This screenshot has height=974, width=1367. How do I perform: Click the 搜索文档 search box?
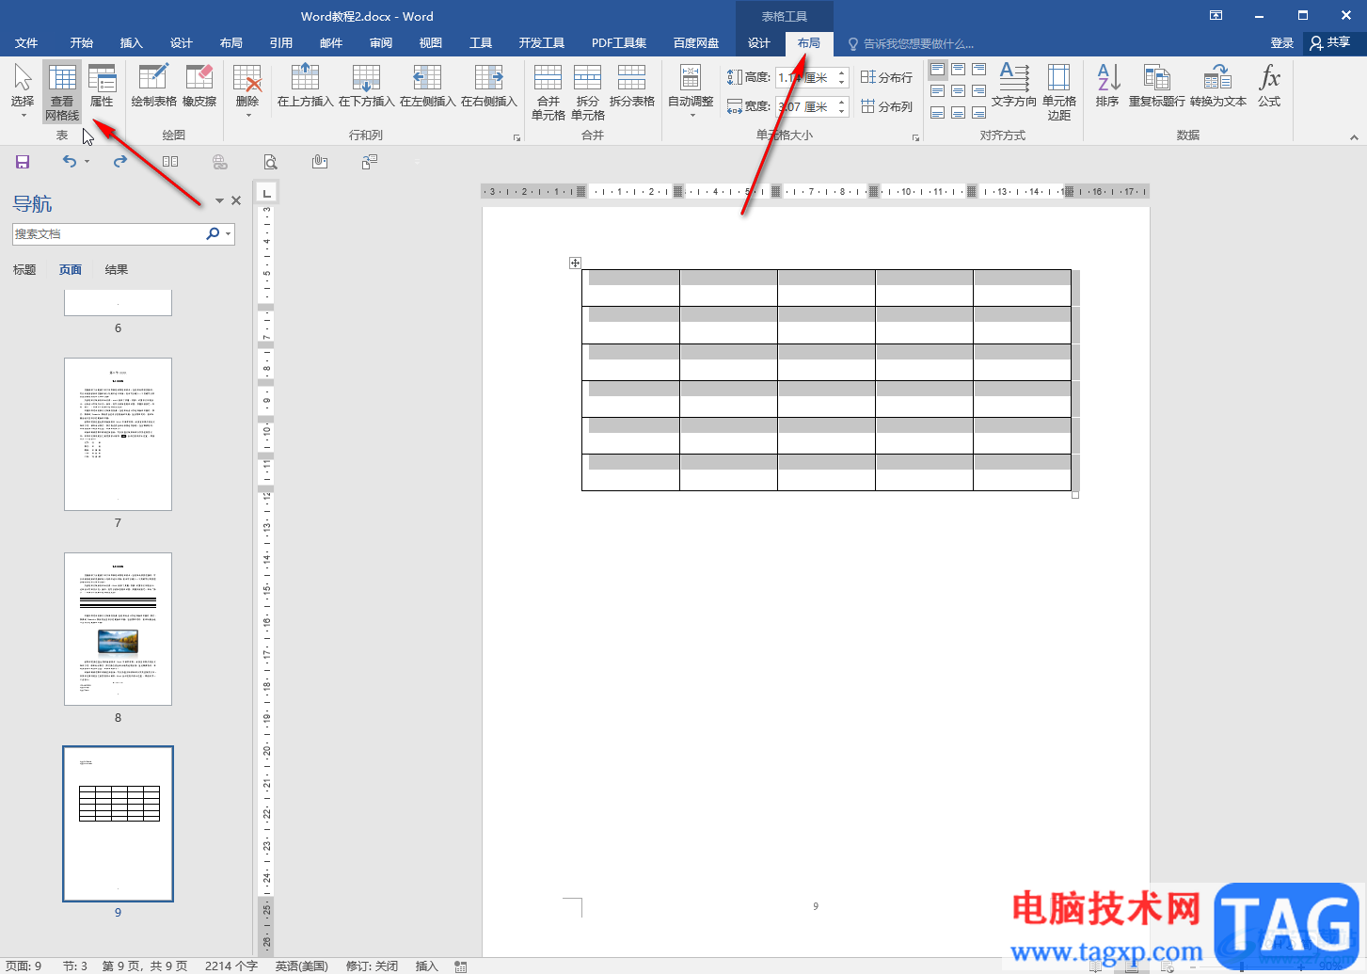tap(107, 233)
